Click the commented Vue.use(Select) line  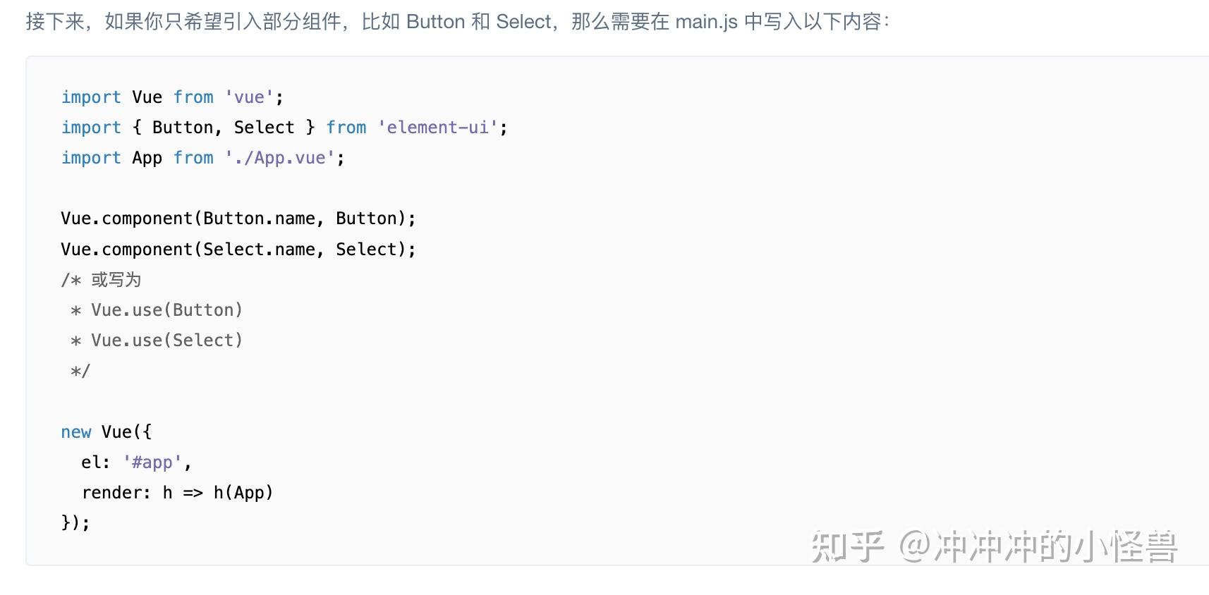[x=157, y=341]
